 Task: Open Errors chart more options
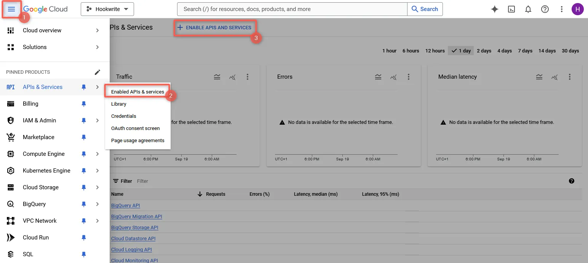pos(409,77)
